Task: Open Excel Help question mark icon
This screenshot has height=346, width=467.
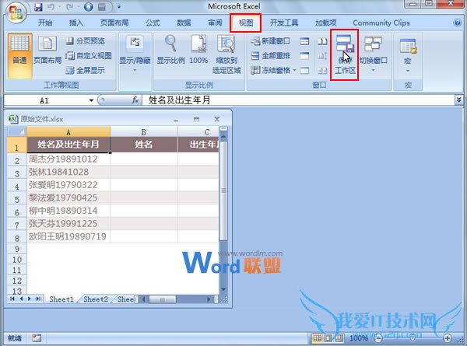Action: (x=457, y=23)
